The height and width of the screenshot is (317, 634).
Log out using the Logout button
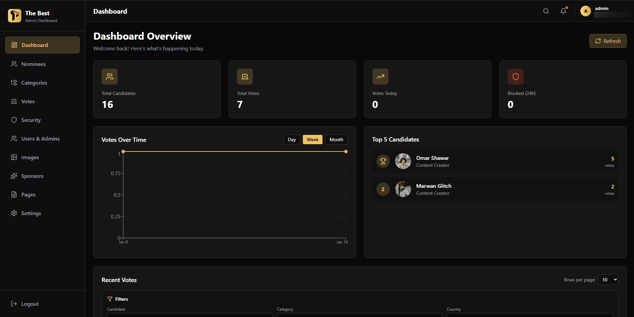[42, 304]
